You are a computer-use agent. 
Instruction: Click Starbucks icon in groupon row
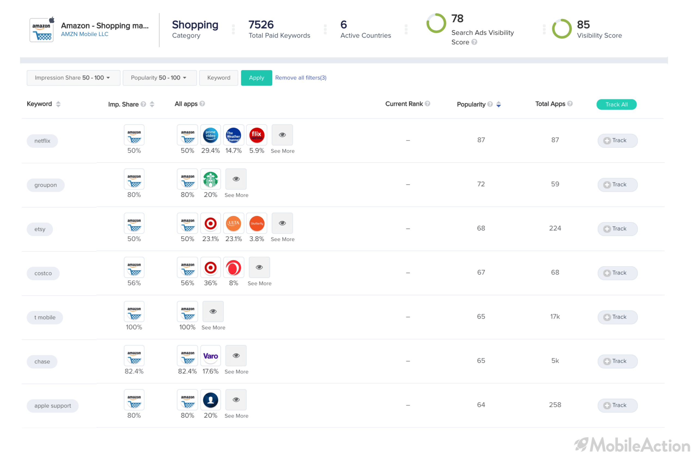(210, 179)
